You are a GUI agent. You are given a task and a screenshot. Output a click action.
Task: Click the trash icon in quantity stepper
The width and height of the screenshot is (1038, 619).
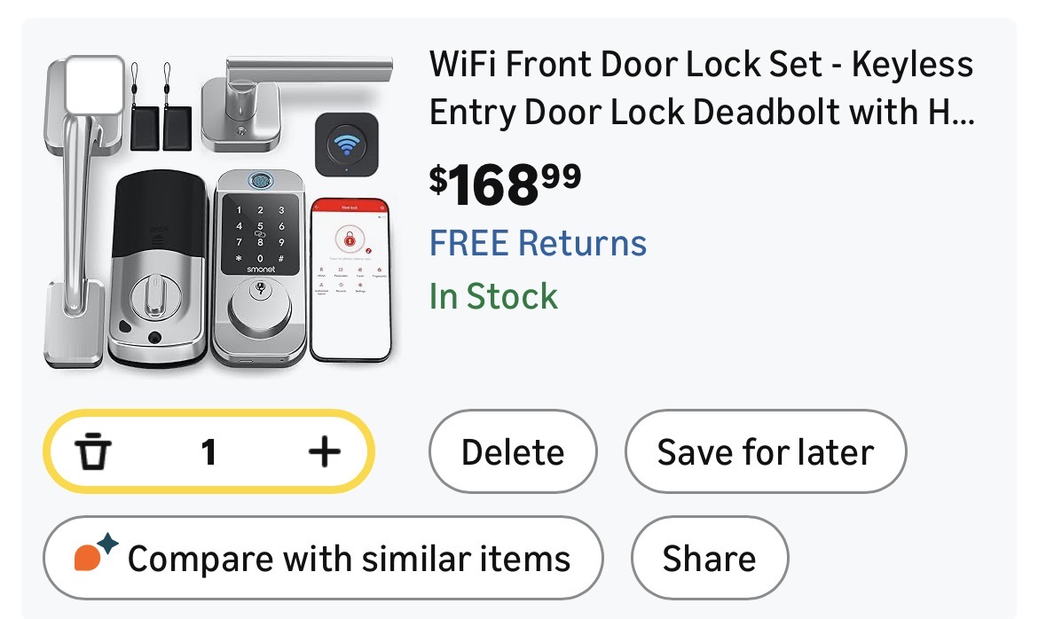pyautogui.click(x=92, y=453)
